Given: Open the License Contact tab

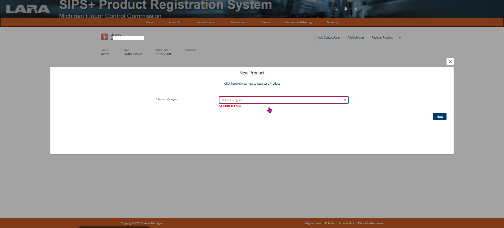Looking at the screenshot, I should [206, 23].
